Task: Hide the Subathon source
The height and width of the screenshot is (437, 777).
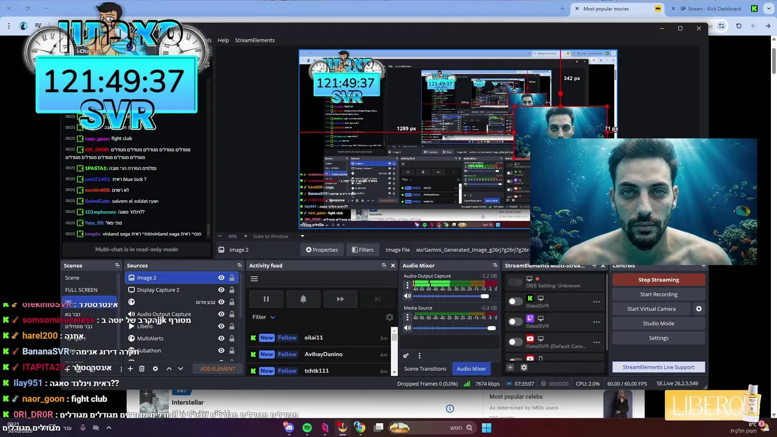Action: (221, 350)
